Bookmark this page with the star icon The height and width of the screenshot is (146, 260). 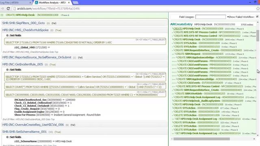coord(258,9)
